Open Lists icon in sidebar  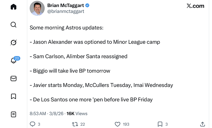14,115
